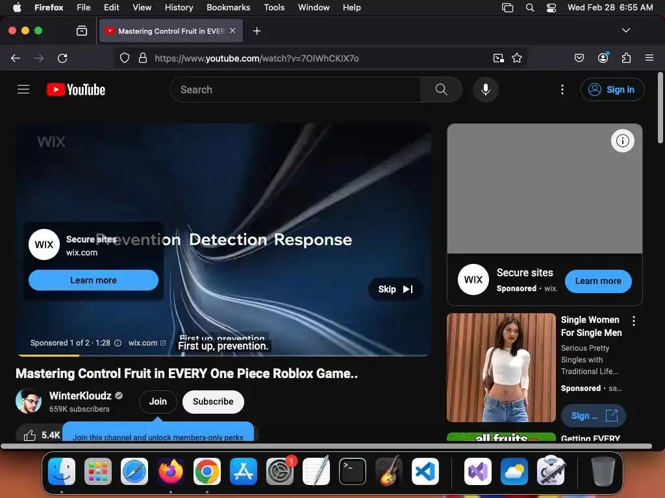Open the Help menu
The width and height of the screenshot is (665, 498).
click(x=351, y=7)
